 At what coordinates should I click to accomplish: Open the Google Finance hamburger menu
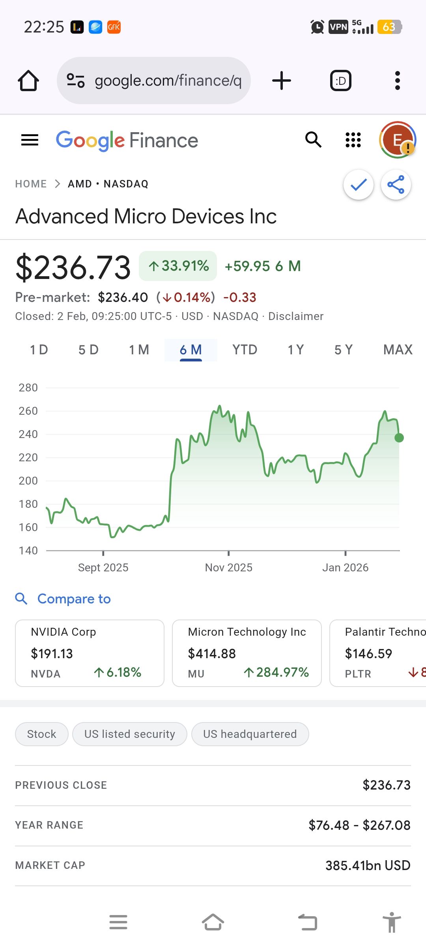click(x=30, y=140)
